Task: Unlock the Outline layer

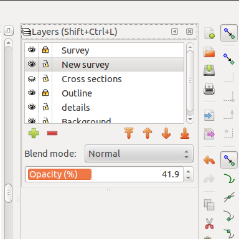Action: click(45, 93)
